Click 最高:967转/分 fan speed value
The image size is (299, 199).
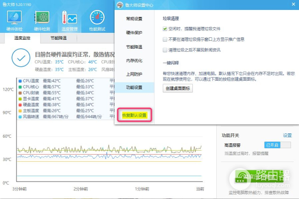[55, 116]
